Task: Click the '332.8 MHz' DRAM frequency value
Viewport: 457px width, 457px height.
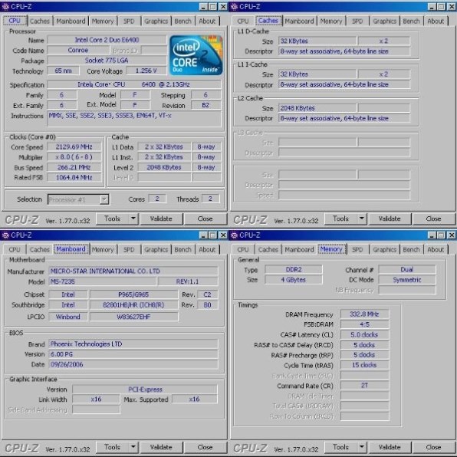Action: click(x=364, y=314)
